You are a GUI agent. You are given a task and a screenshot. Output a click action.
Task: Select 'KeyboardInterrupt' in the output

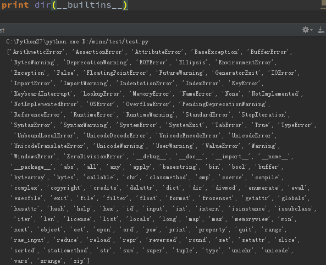(42, 93)
